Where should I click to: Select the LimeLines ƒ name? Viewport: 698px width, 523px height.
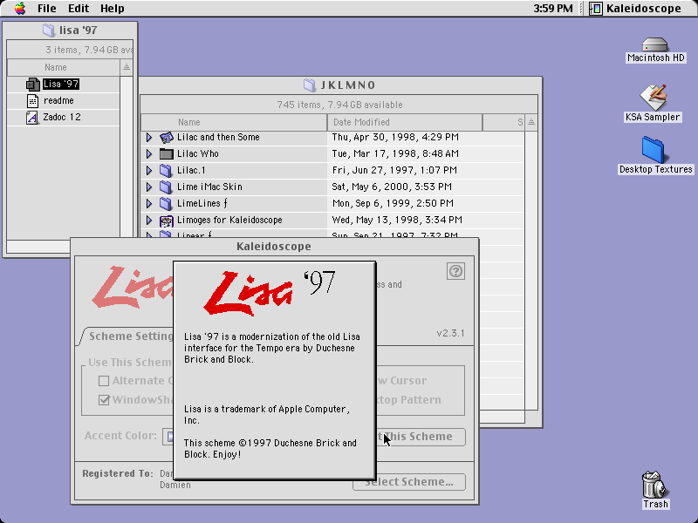pyautogui.click(x=202, y=203)
